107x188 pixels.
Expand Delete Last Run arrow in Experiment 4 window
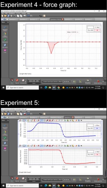coord(103,82)
